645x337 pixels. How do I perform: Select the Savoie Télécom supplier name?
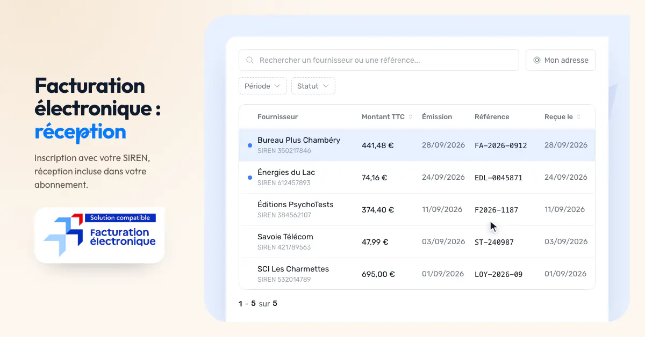tap(285, 237)
